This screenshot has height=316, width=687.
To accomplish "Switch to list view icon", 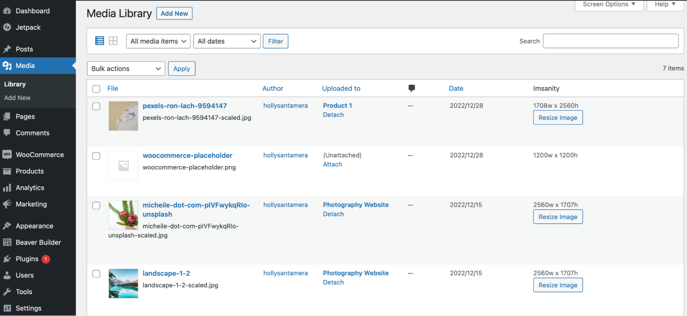I will (x=99, y=41).
